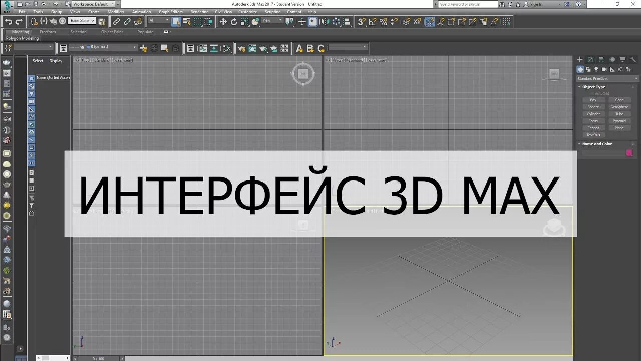The image size is (641, 361).
Task: Click the Sign In link
Action: [x=536, y=4]
